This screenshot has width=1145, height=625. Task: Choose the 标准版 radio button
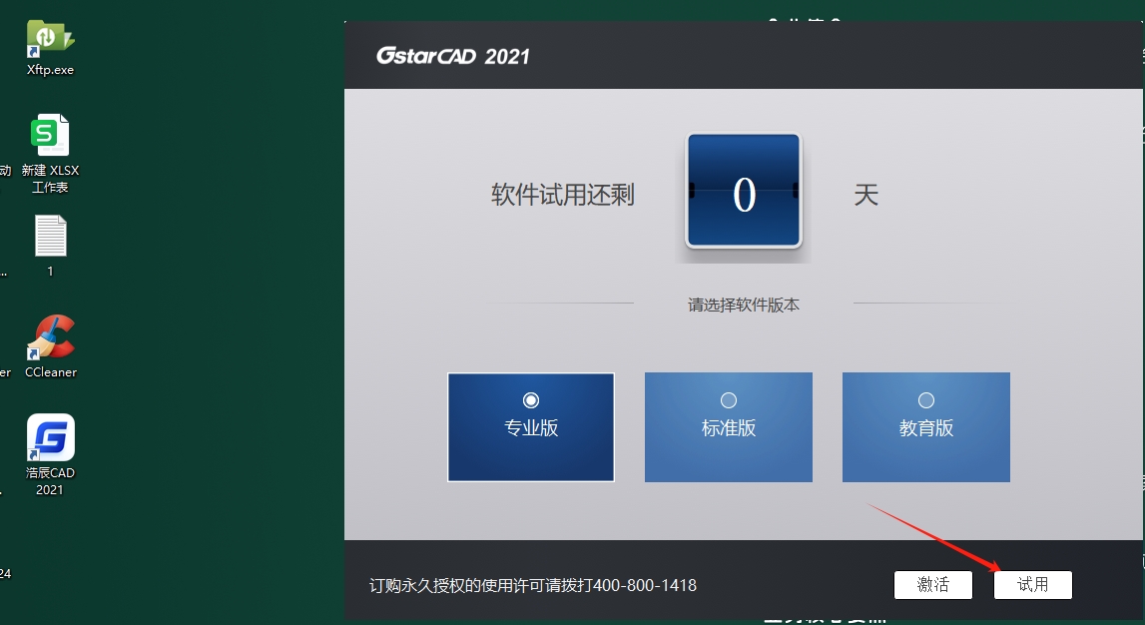point(729,400)
